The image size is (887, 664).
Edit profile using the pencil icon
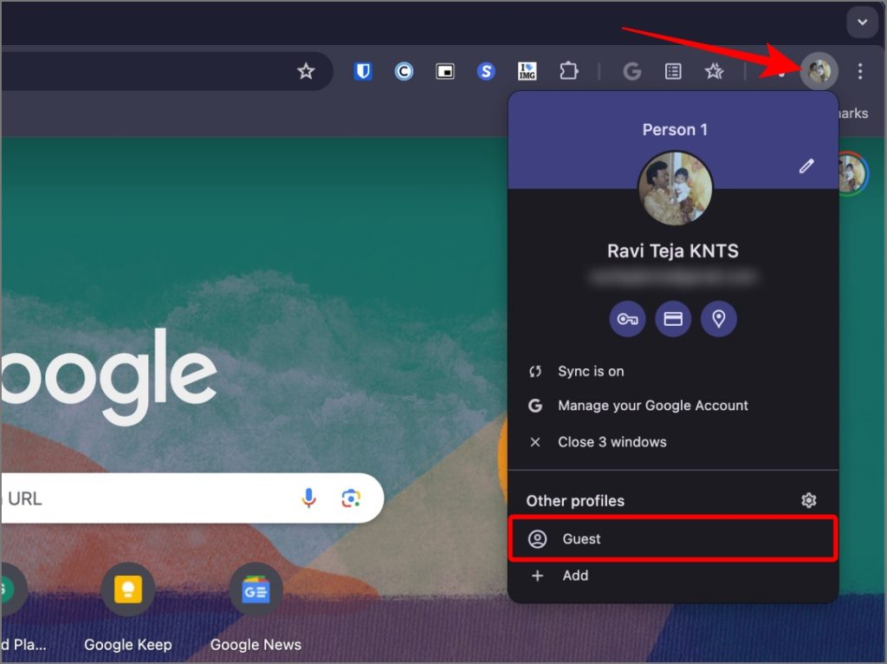(x=806, y=166)
